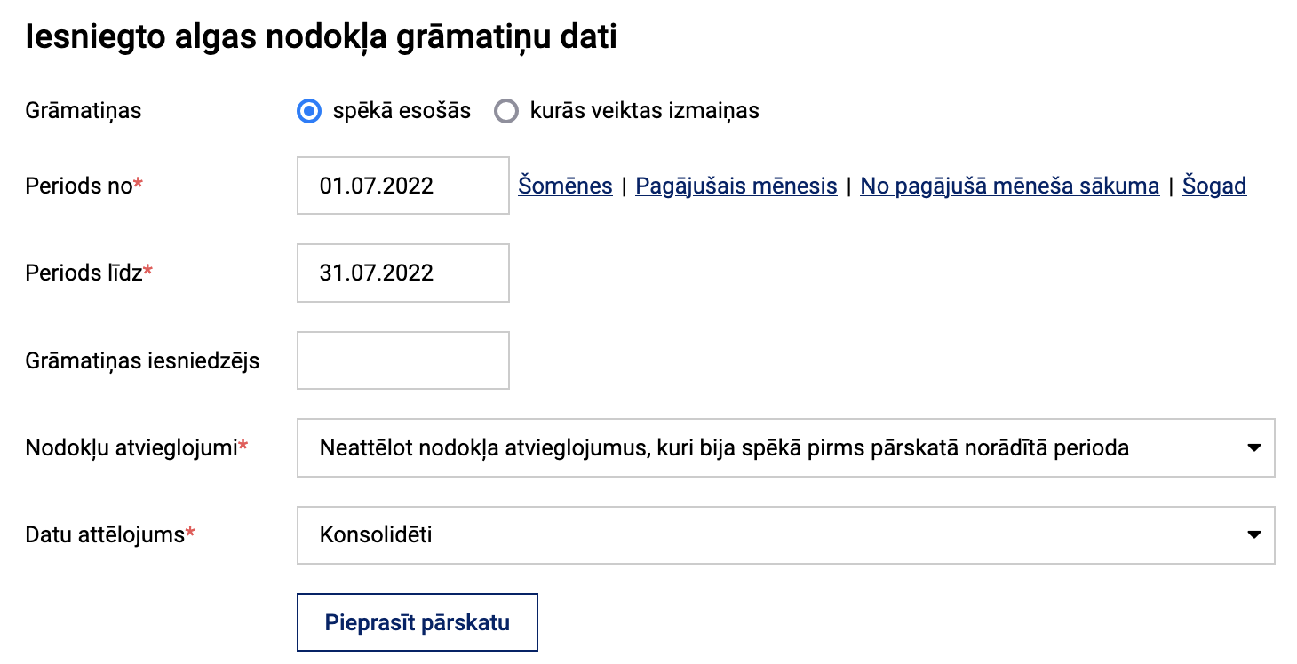Open the "Konsolidēti" data display dropdown
The height and width of the screenshot is (664, 1297).
click(x=785, y=535)
